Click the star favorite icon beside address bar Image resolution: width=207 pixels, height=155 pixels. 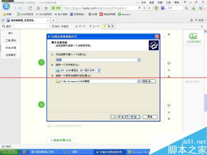(46, 8)
